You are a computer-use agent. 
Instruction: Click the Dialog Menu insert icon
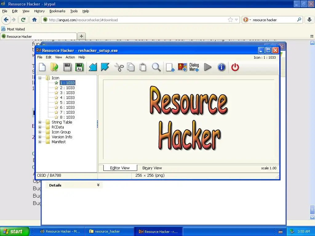pyautogui.click(x=194, y=67)
